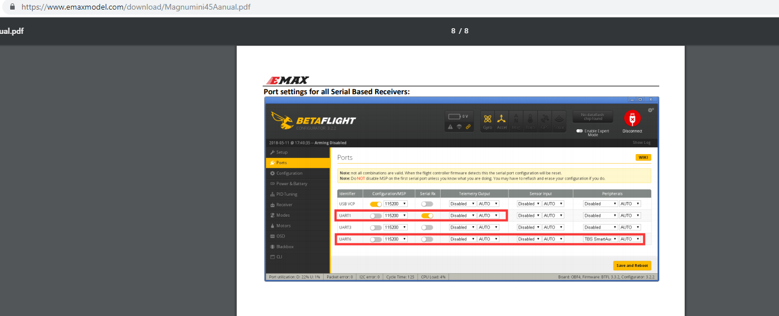The width and height of the screenshot is (779, 316).
Task: Click the Disconnect USB icon
Action: (632, 118)
